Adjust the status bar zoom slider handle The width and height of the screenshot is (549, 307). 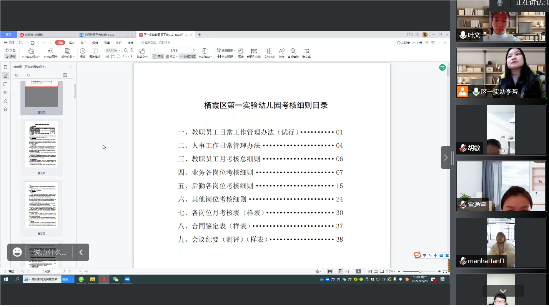tap(419, 271)
